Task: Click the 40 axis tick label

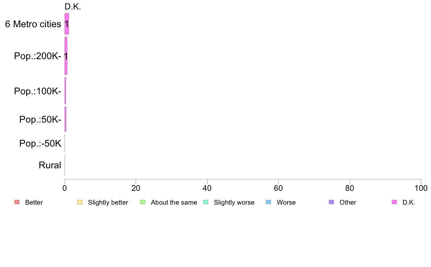Action: pos(207,188)
